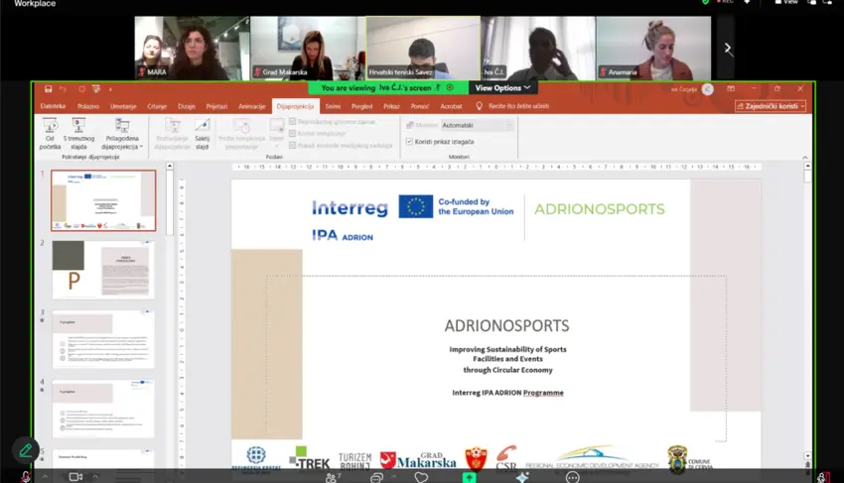Toggle the Pokaži kontrole medijskog sadržaja checkbox
Image resolution: width=844 pixels, height=483 pixels.
(292, 145)
